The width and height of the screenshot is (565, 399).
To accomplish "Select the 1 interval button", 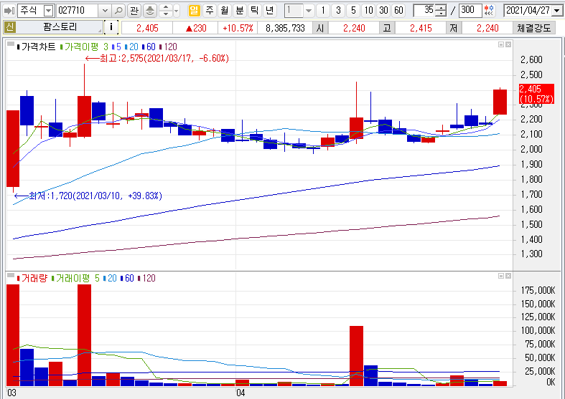I will 323,11.
